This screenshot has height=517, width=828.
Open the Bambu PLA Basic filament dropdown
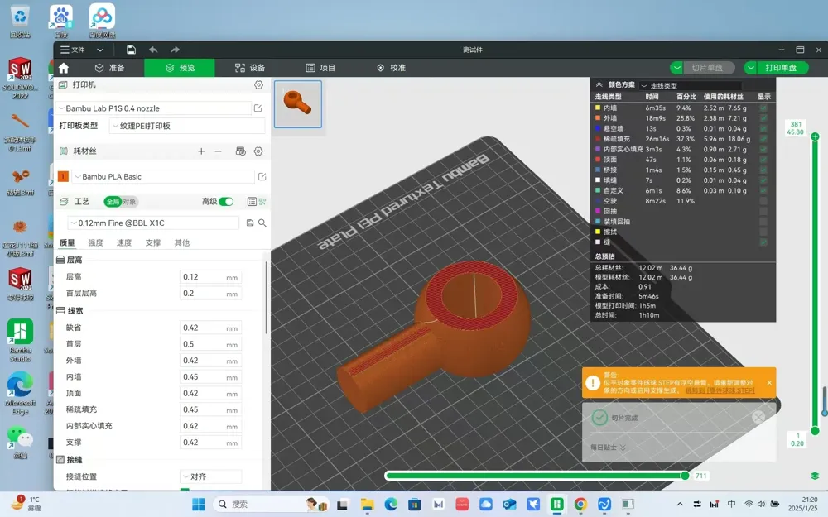164,177
